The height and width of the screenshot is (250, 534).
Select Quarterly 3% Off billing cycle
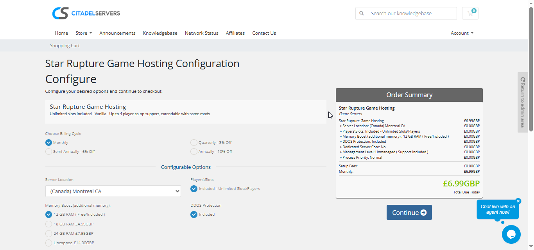[x=194, y=143]
